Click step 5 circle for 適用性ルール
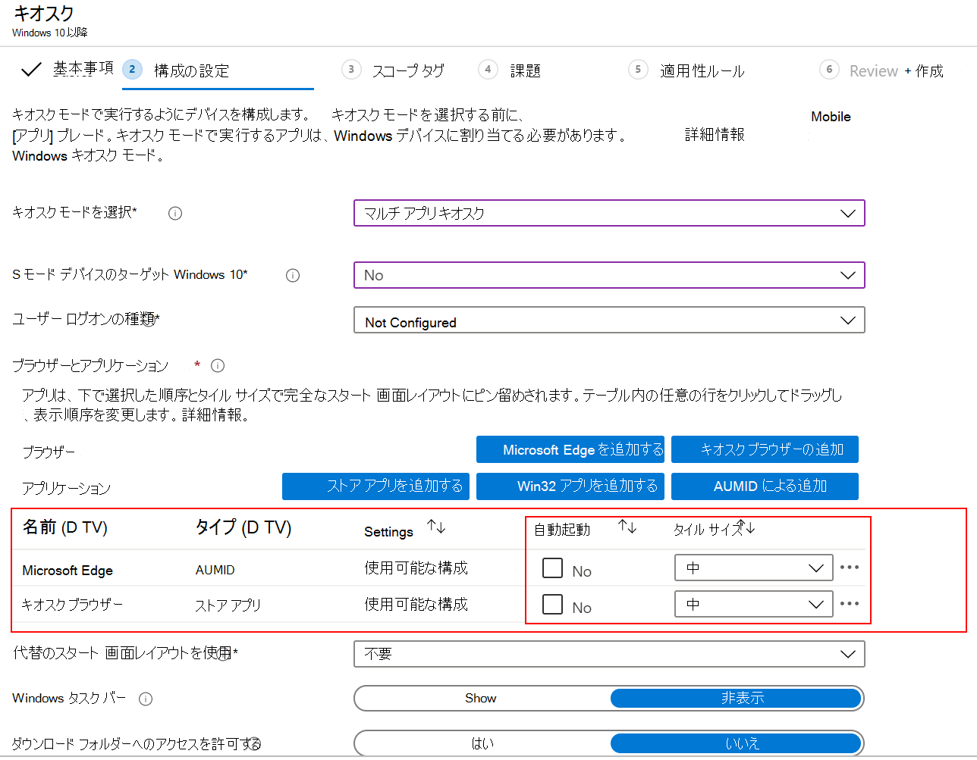 coord(638,70)
